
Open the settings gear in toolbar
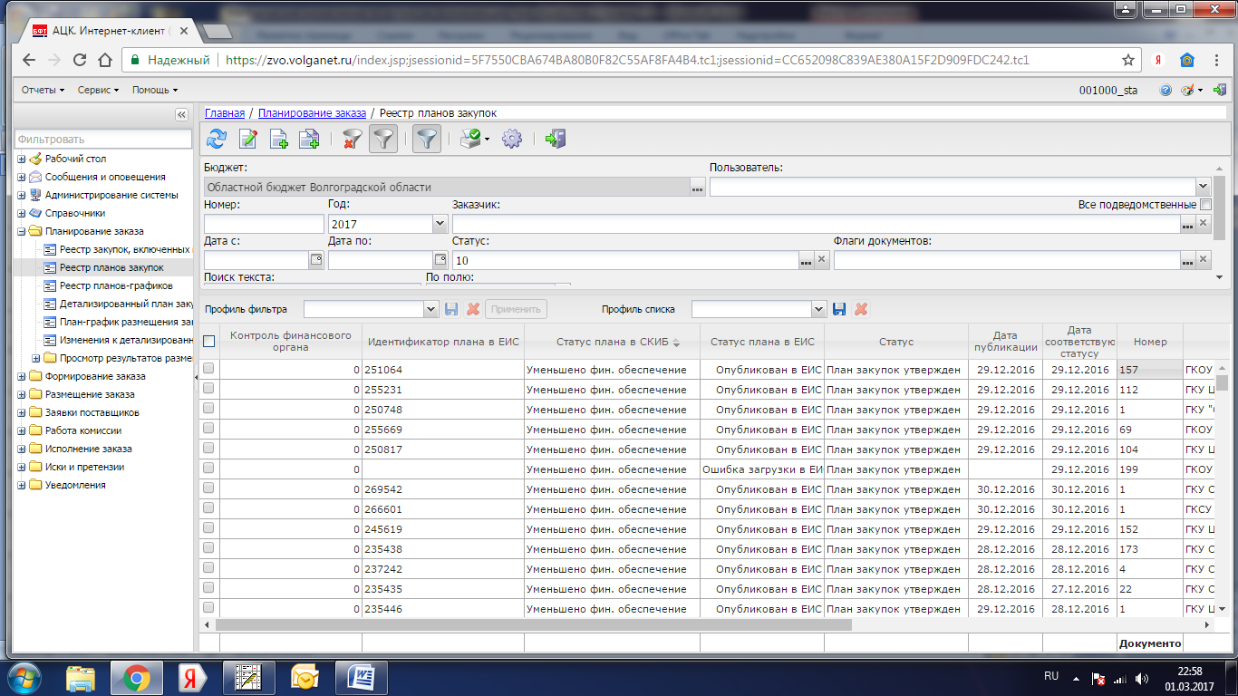click(x=512, y=139)
